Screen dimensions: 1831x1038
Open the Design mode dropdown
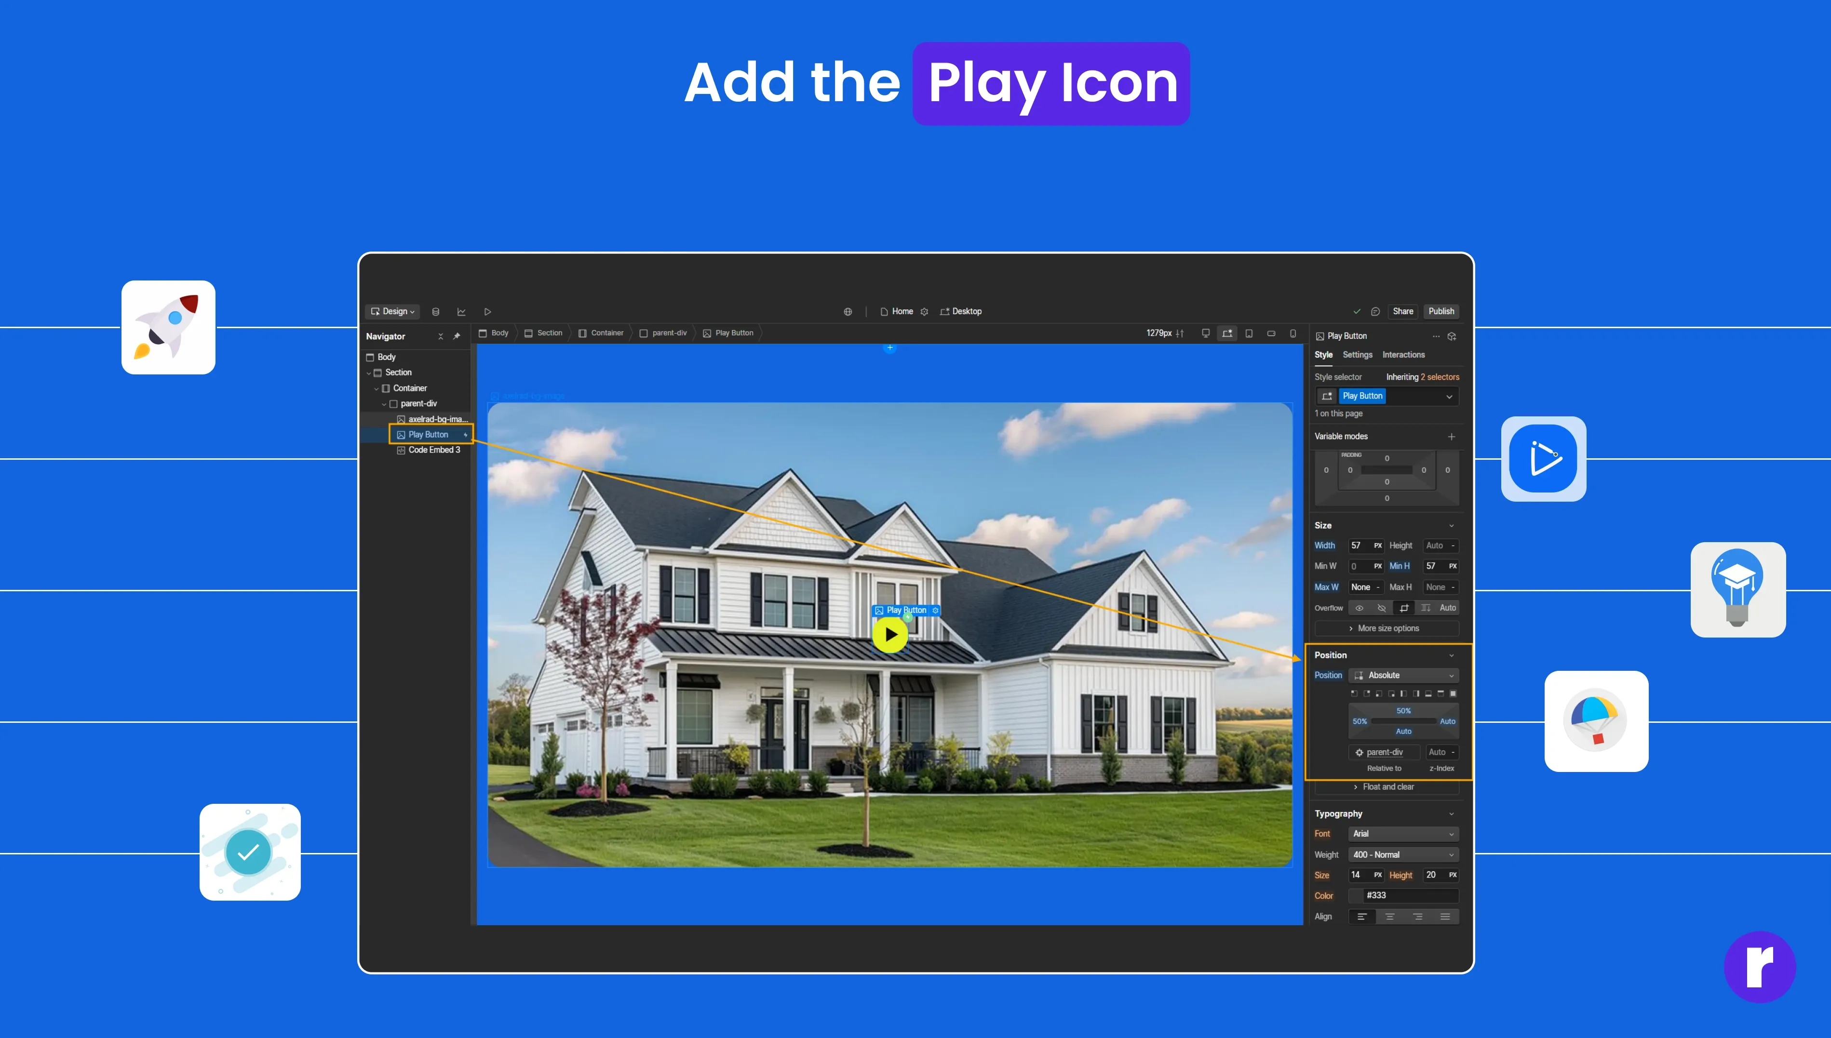[x=392, y=311]
